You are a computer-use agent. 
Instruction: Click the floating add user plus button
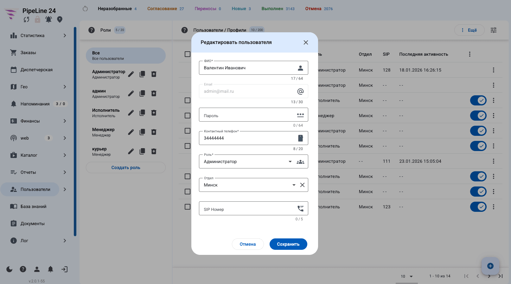(x=490, y=266)
